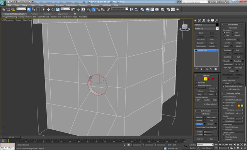Enable Ignore Backfacing checkbox

(x=196, y=85)
